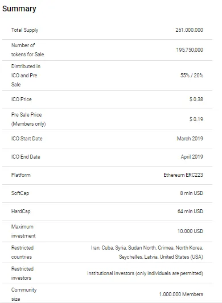The height and width of the screenshot is (303, 222).
Task: Click the 55% / 20% distribution value
Action: [x=192, y=76]
